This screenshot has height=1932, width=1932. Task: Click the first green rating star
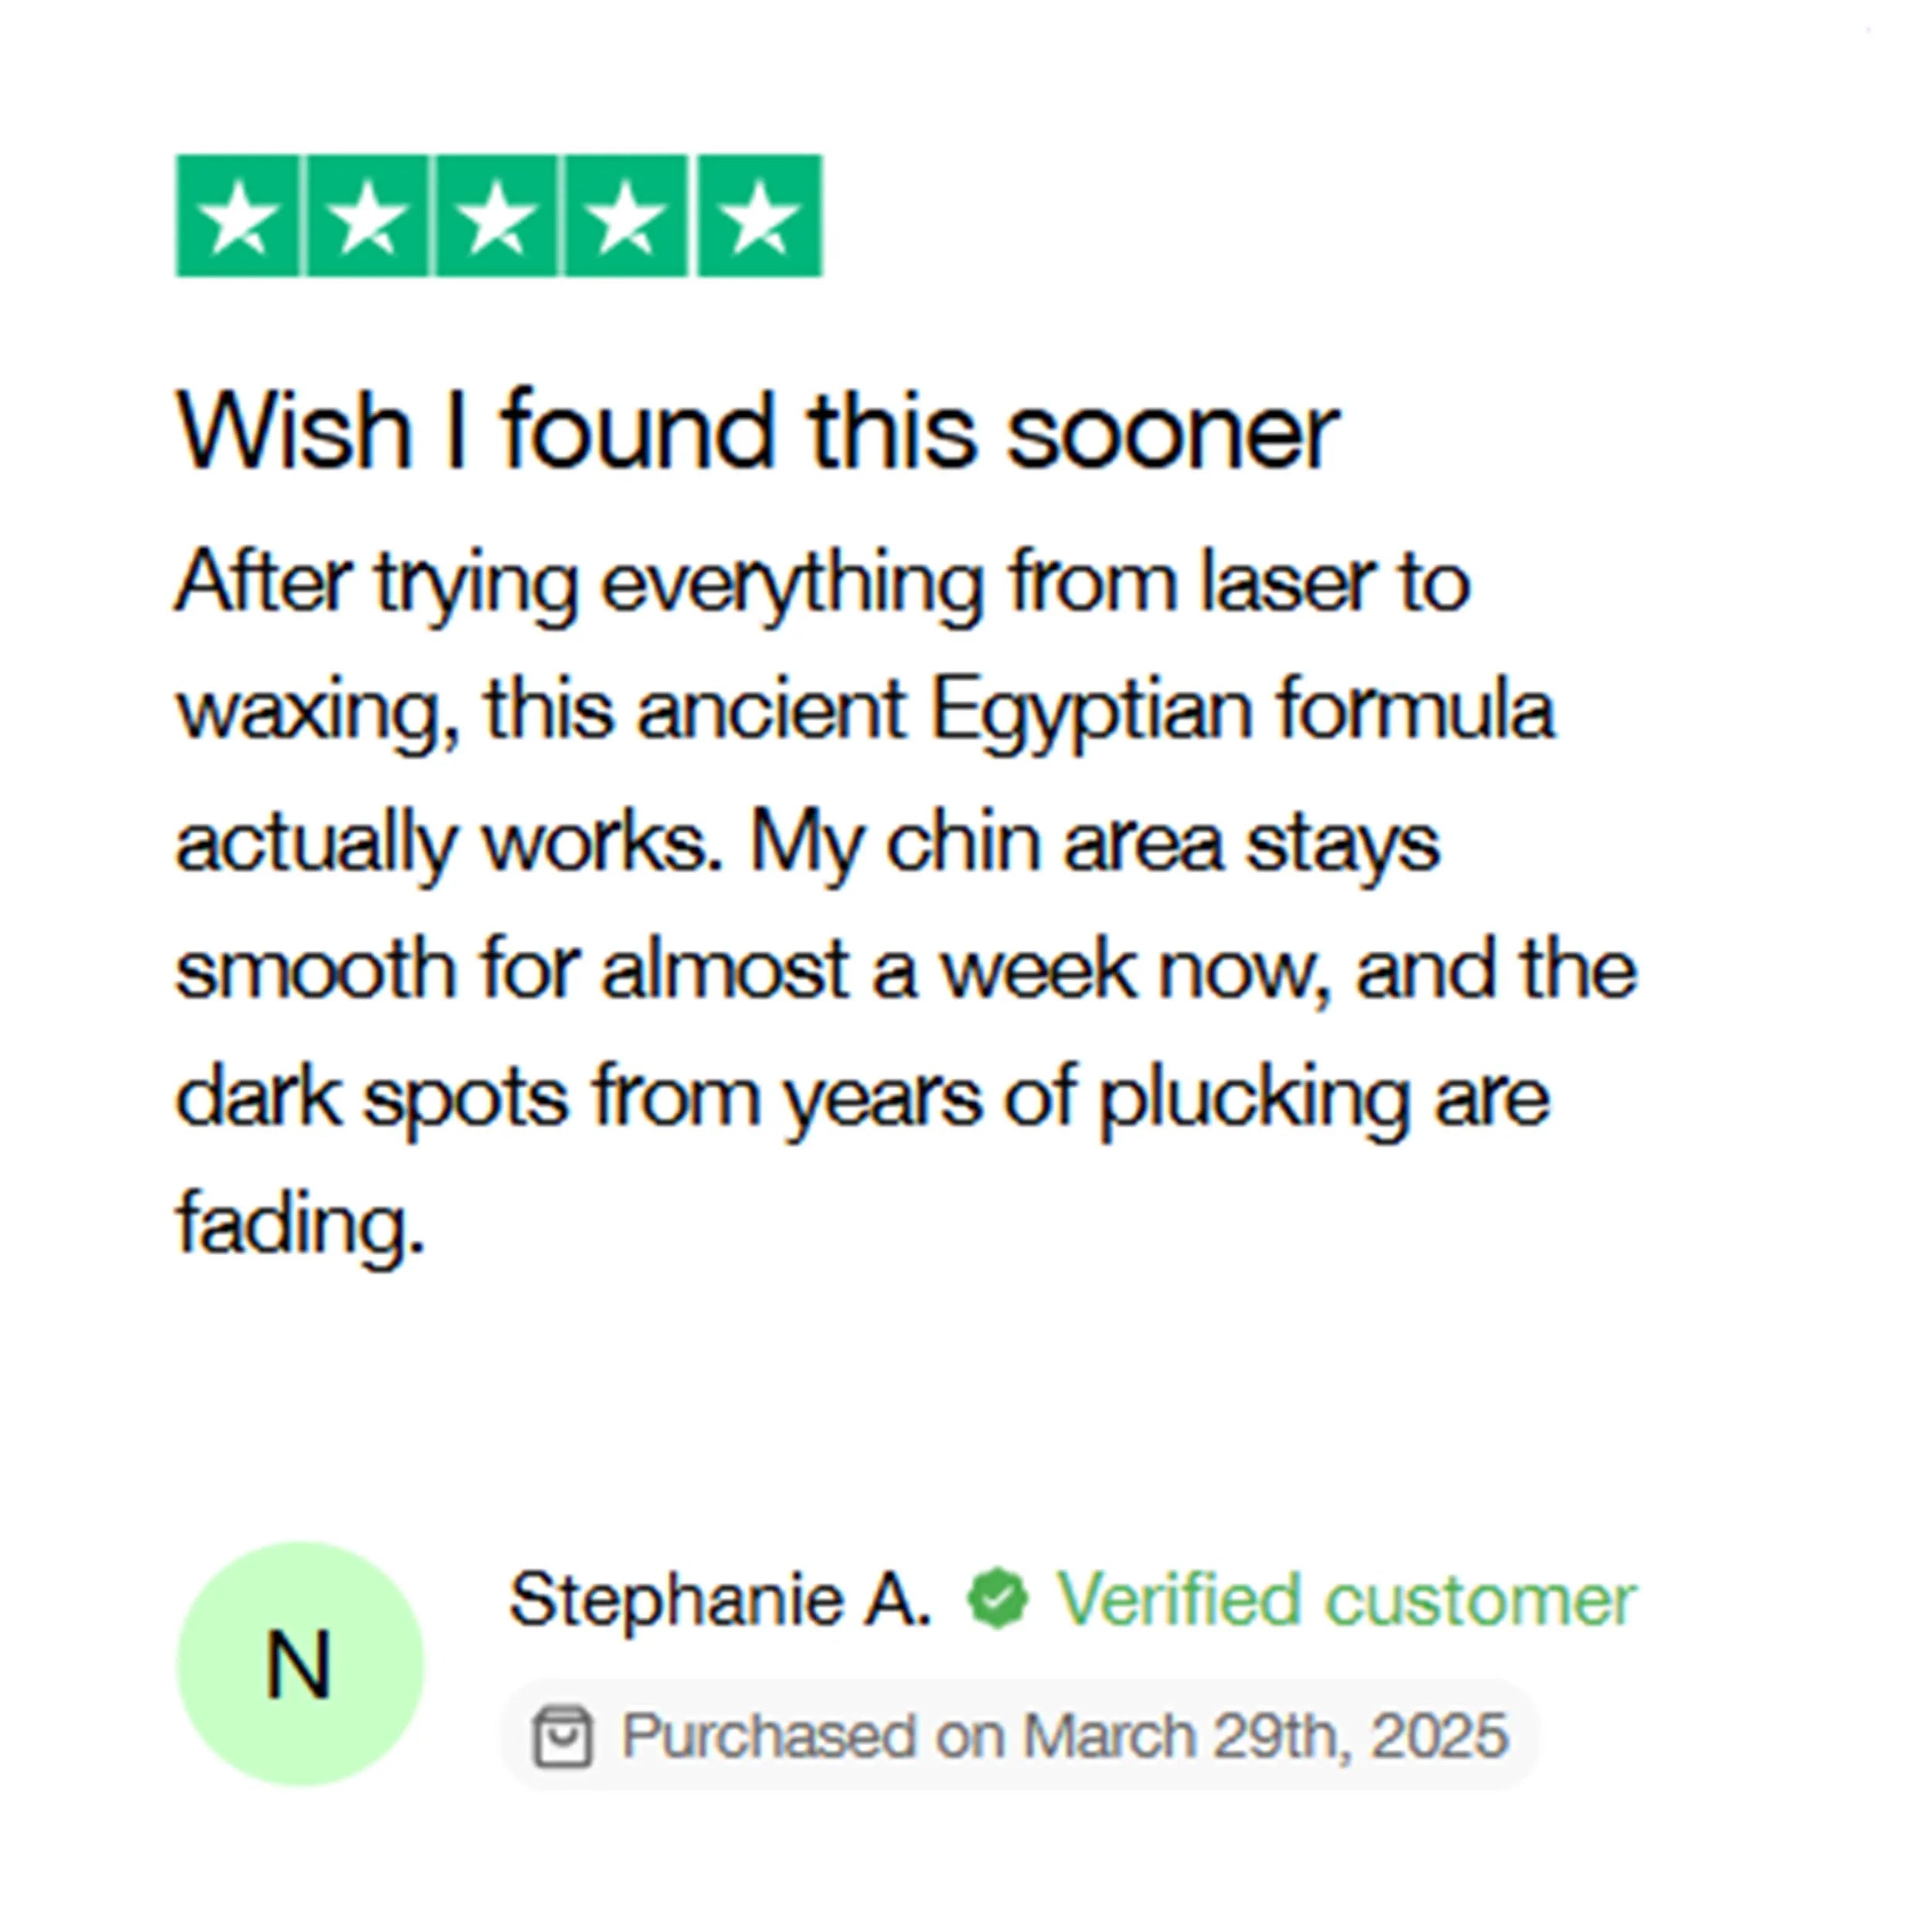tap(238, 216)
